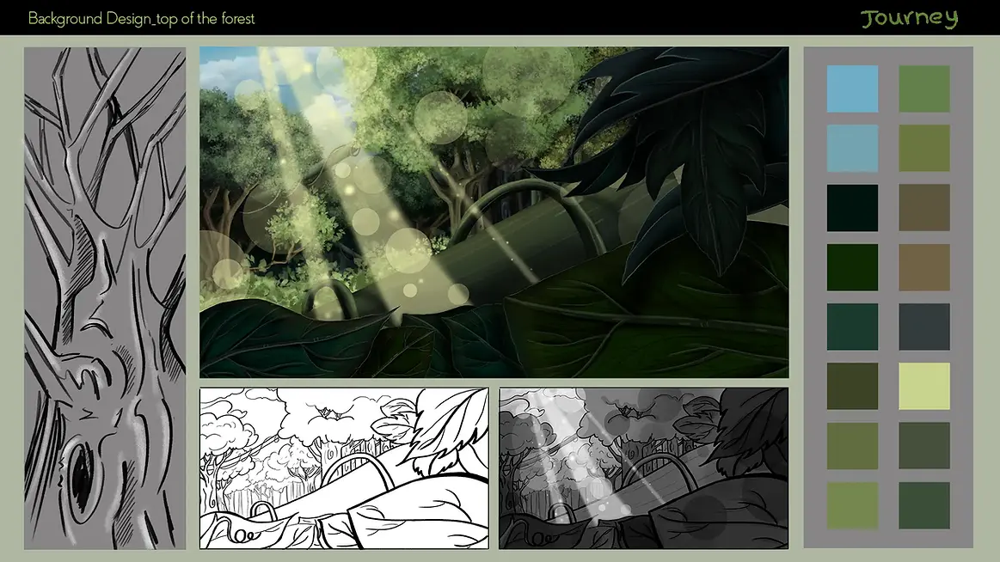Select the full-color forest painting
This screenshot has width=1000, height=562.
(494, 212)
